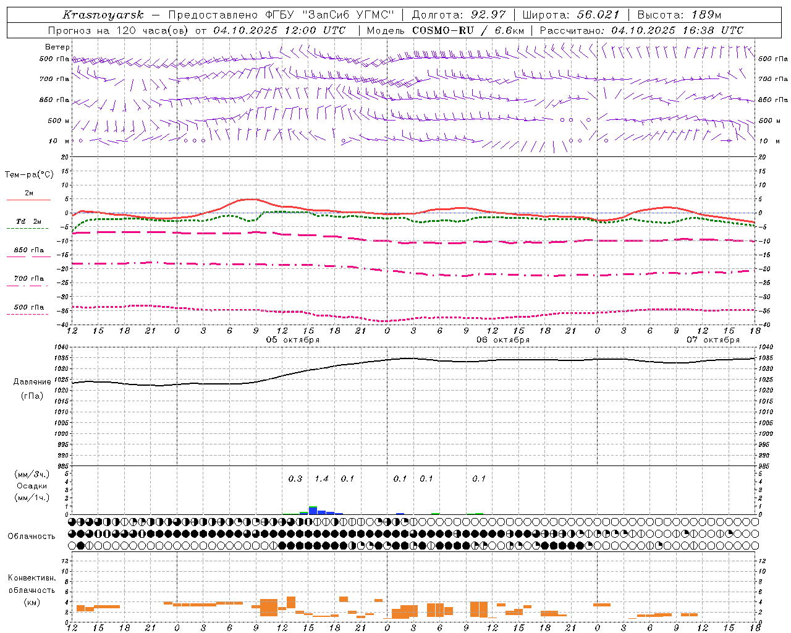Click the 'Модель COSMO-RU / 6.6км' text

pos(445,30)
